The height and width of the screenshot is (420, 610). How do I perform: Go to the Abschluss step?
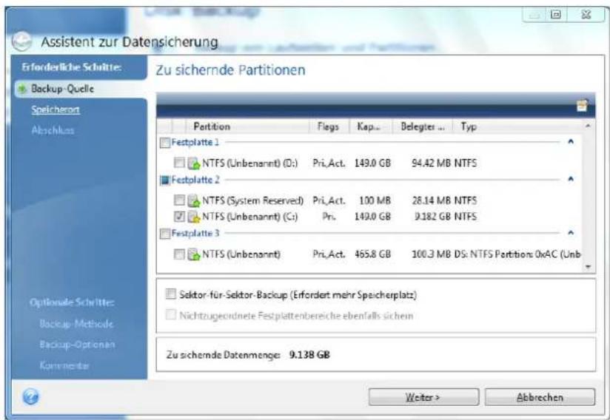[x=53, y=130]
